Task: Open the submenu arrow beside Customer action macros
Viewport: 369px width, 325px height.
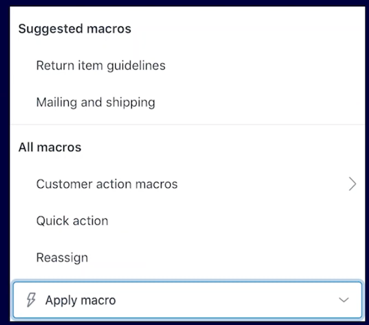Action: tap(352, 184)
